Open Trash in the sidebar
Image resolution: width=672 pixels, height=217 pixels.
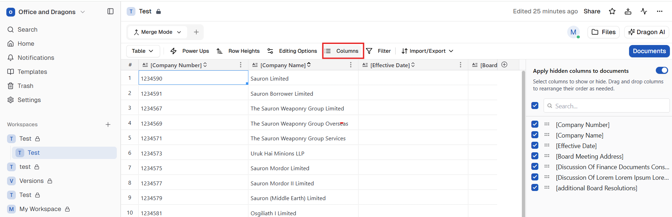tap(20, 86)
